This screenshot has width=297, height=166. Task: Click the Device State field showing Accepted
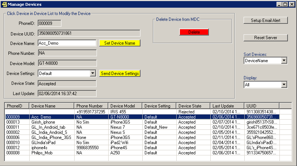67,83
